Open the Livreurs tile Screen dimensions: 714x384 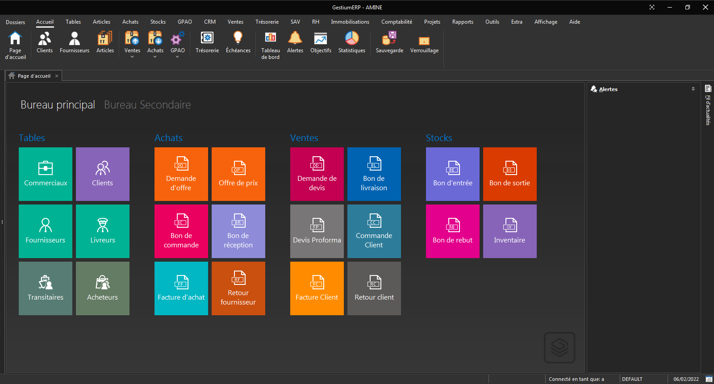pyautogui.click(x=103, y=231)
